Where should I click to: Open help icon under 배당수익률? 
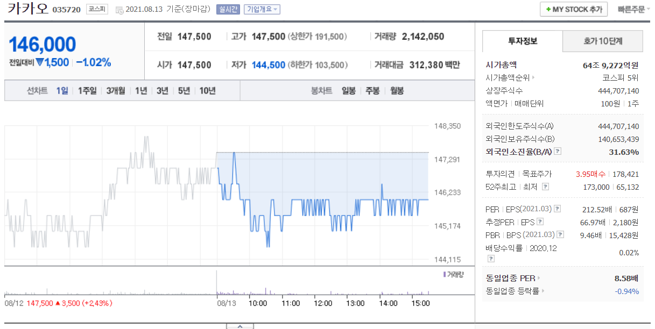[x=490, y=259]
